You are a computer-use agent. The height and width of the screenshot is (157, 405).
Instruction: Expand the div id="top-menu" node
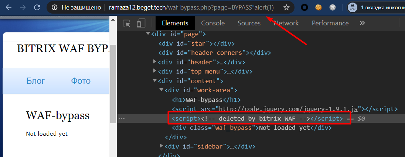155,71
